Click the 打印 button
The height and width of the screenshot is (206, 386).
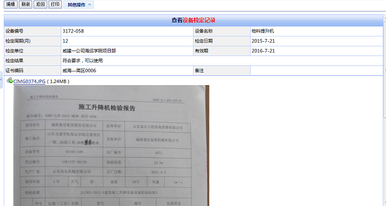pyautogui.click(x=55, y=4)
